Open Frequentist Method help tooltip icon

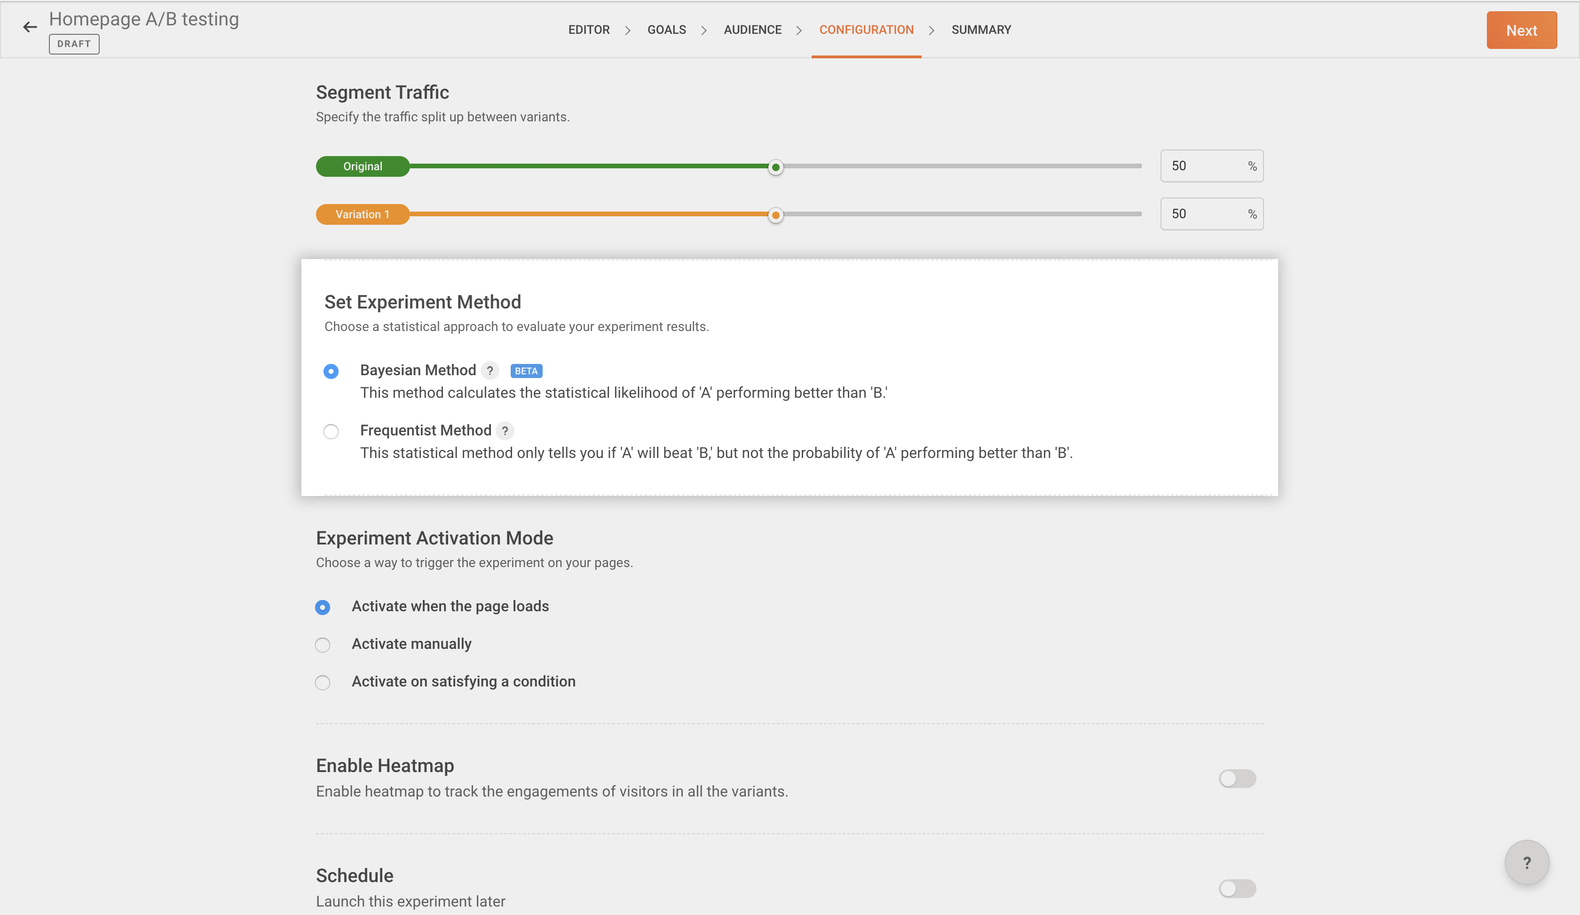505,431
